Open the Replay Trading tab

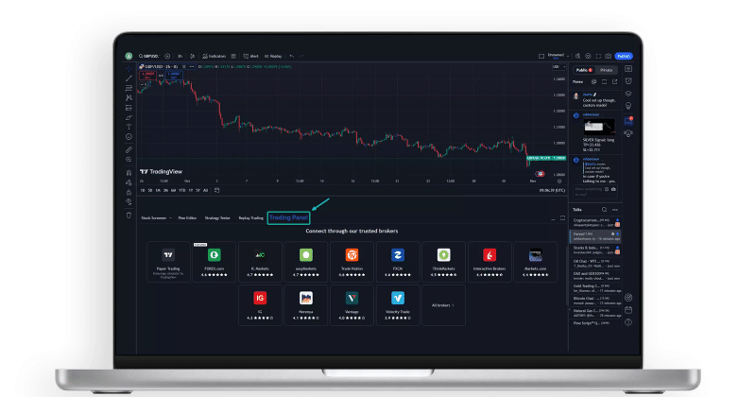tap(250, 218)
